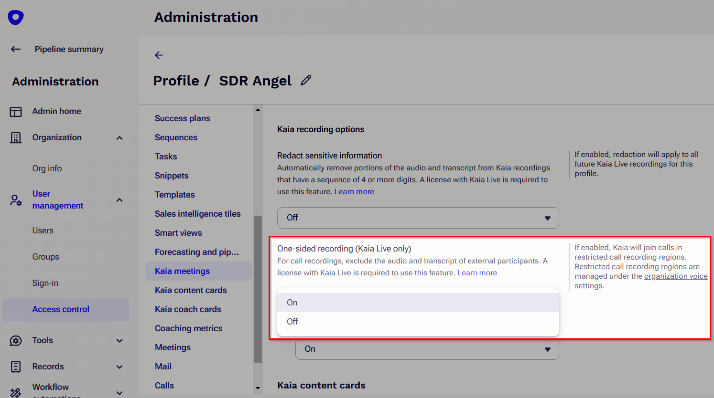Click the profile list scrollbar up arrow
Screen dimensions: 714x398
point(258,110)
